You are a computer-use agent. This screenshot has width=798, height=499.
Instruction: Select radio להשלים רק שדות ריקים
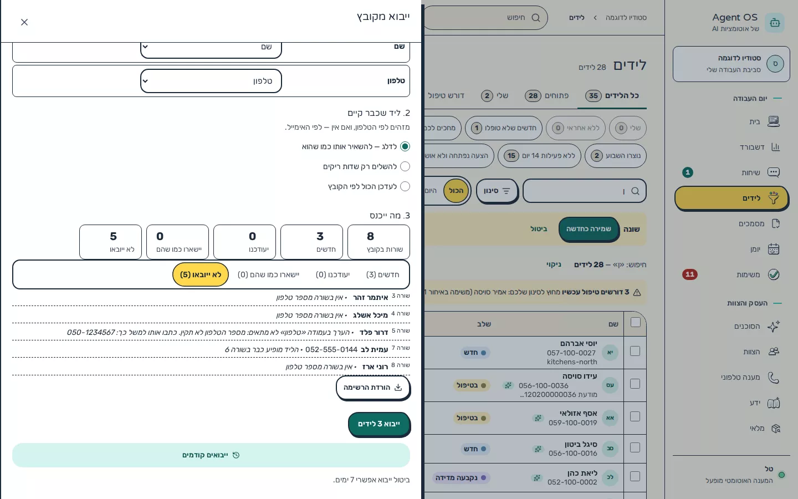405,166
